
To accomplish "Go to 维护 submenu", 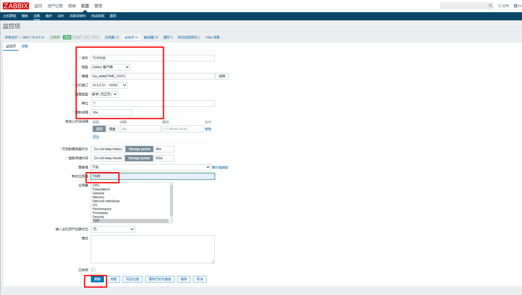I will (x=49, y=16).
